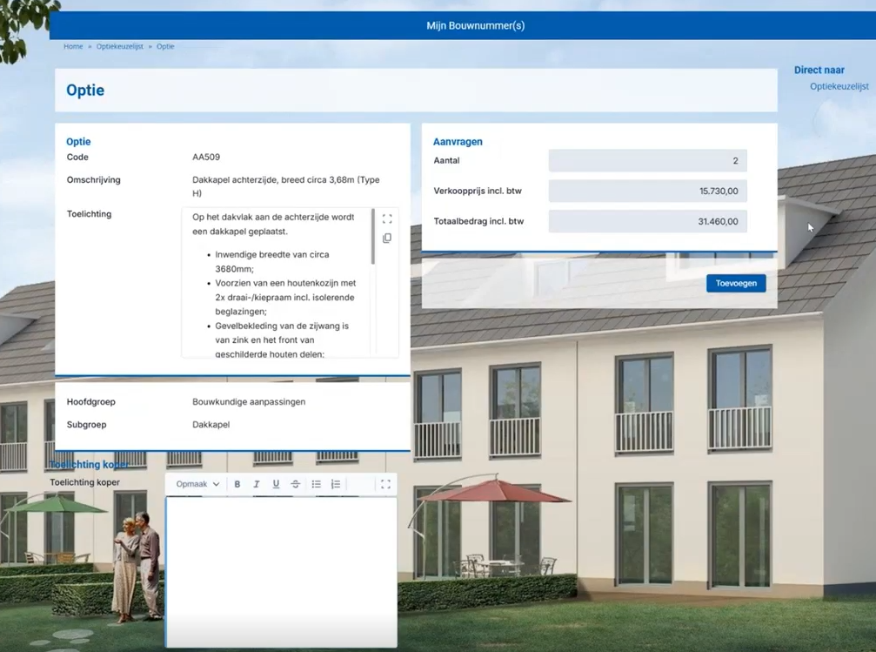876x652 pixels.
Task: Insert a bulleted list in editor
Action: pyautogui.click(x=316, y=484)
